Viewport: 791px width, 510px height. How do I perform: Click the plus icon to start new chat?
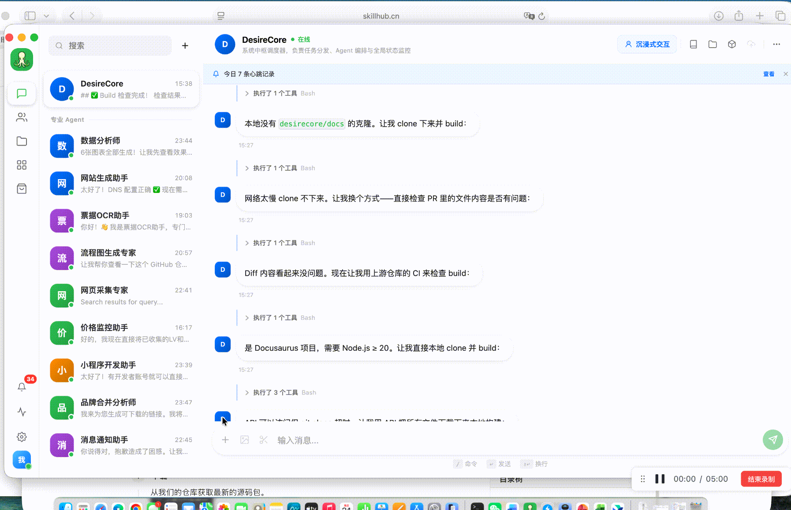185,45
